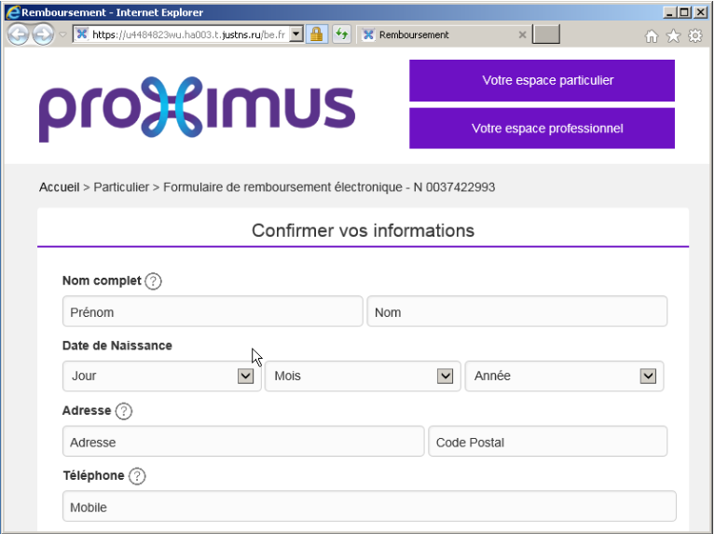715x534 pixels.
Task: Click the help icon next to Téléphone
Action: (x=137, y=476)
